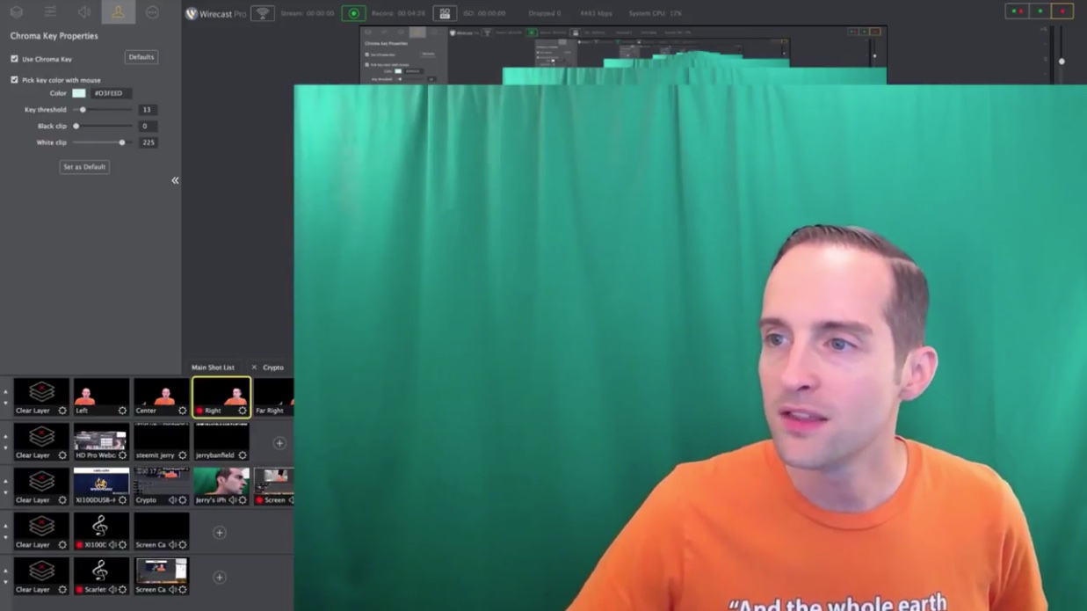Mute the Jerry's iPh shot speaker icon
This screenshot has height=611, width=1087.
(x=233, y=500)
